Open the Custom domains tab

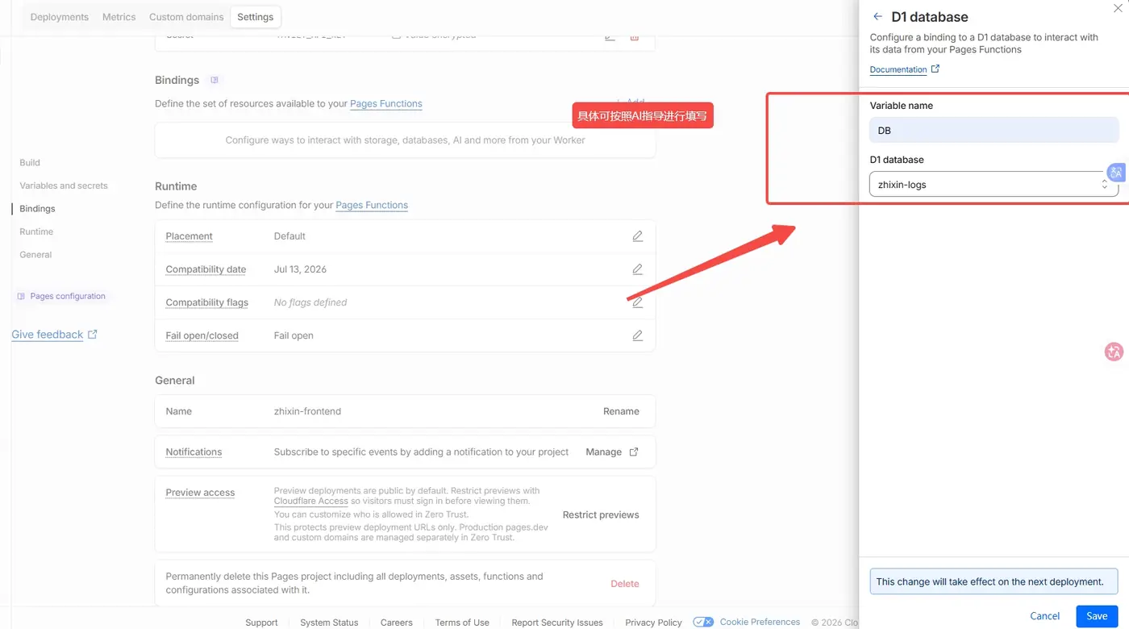click(x=185, y=17)
